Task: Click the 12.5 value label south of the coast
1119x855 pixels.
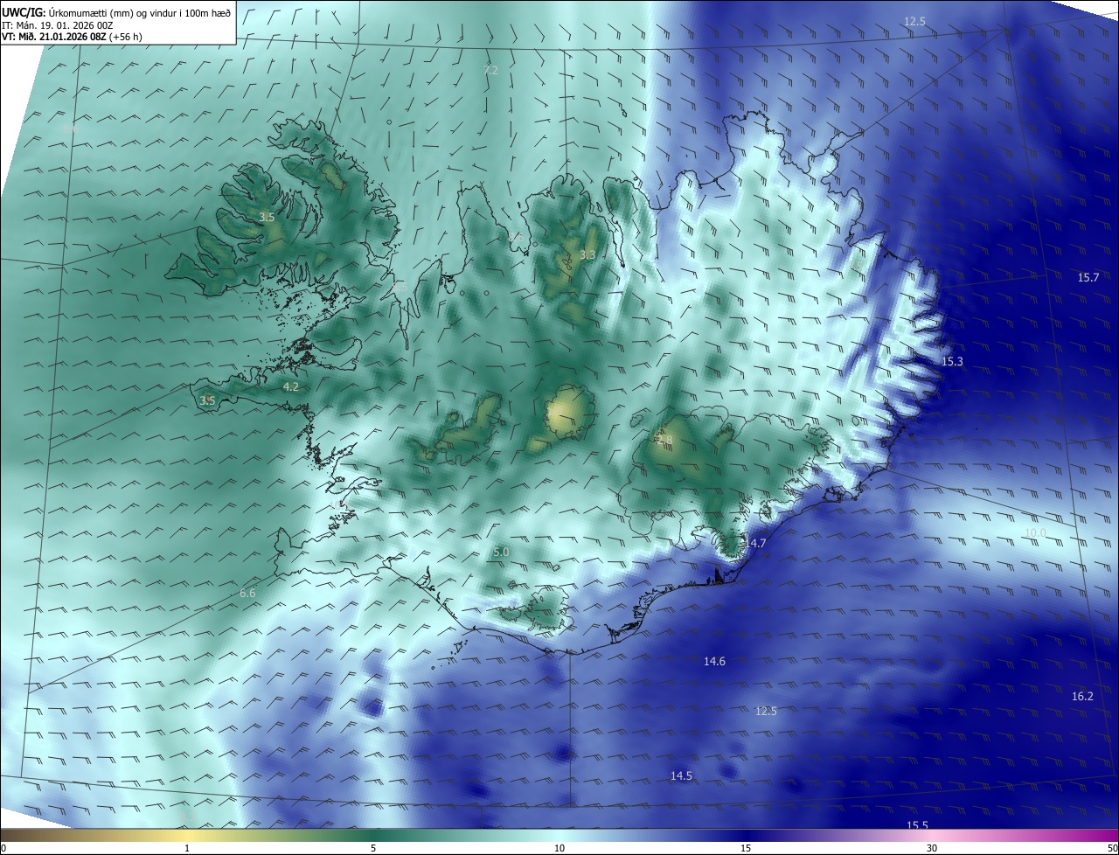Action: pyautogui.click(x=766, y=712)
